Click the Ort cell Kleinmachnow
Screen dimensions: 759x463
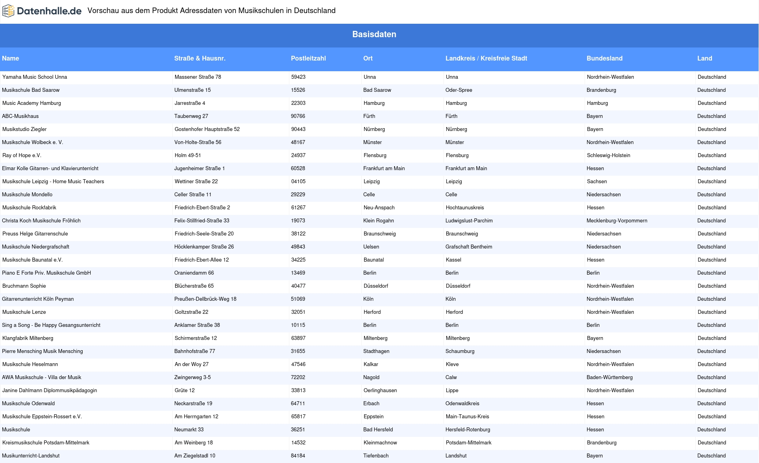pos(380,443)
